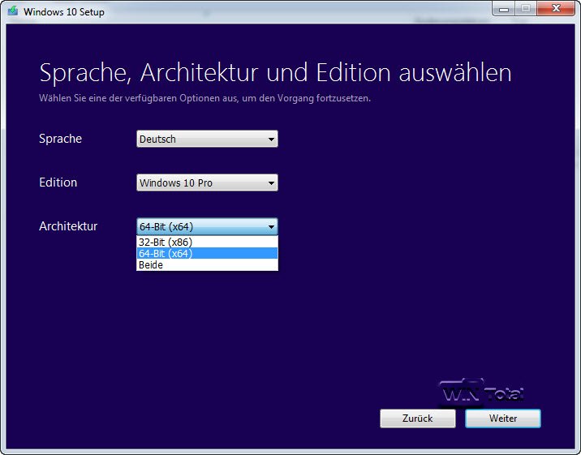Viewport: 581px width, 455px height.
Task: Pick the Beide architecture option
Action: pyautogui.click(x=207, y=265)
